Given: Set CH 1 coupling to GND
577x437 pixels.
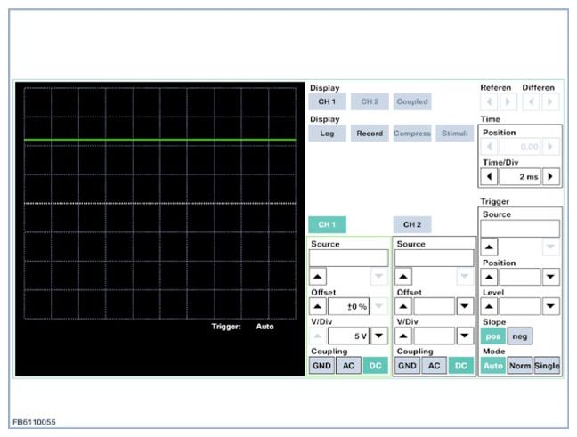Looking at the screenshot, I should [321, 366].
